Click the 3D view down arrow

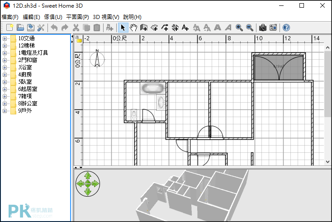click(x=88, y=192)
